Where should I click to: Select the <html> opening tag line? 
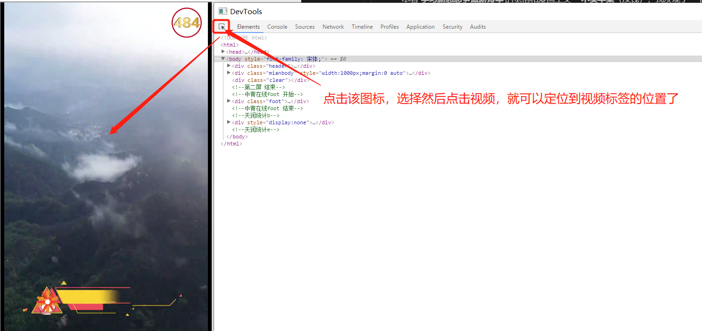(x=230, y=45)
